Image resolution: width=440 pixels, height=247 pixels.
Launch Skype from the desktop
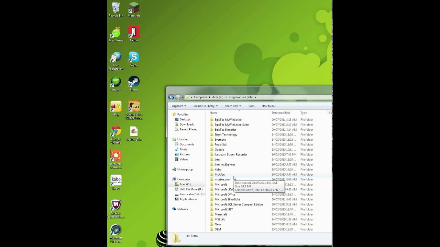tap(134, 59)
